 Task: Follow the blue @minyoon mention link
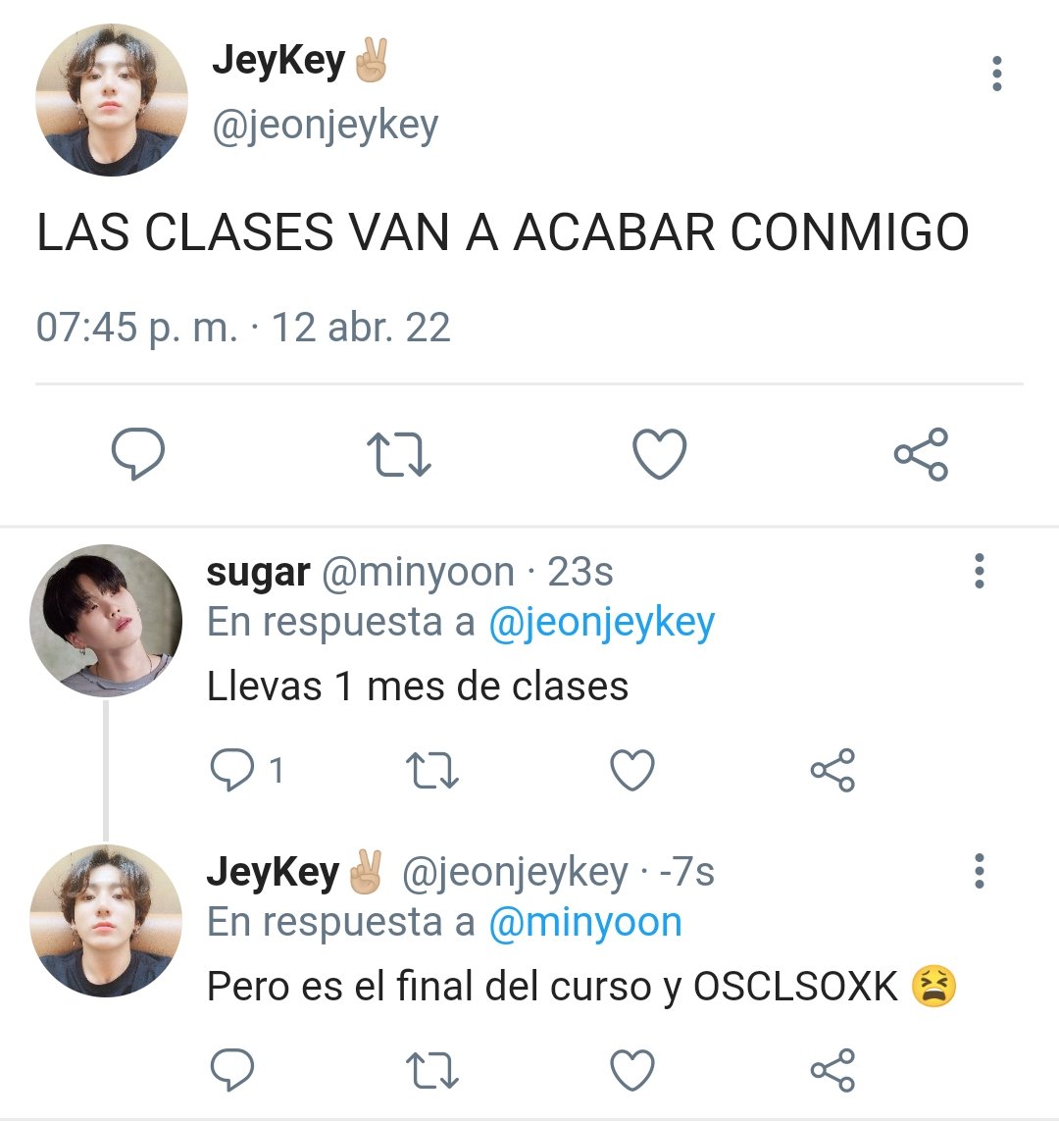pos(585,922)
